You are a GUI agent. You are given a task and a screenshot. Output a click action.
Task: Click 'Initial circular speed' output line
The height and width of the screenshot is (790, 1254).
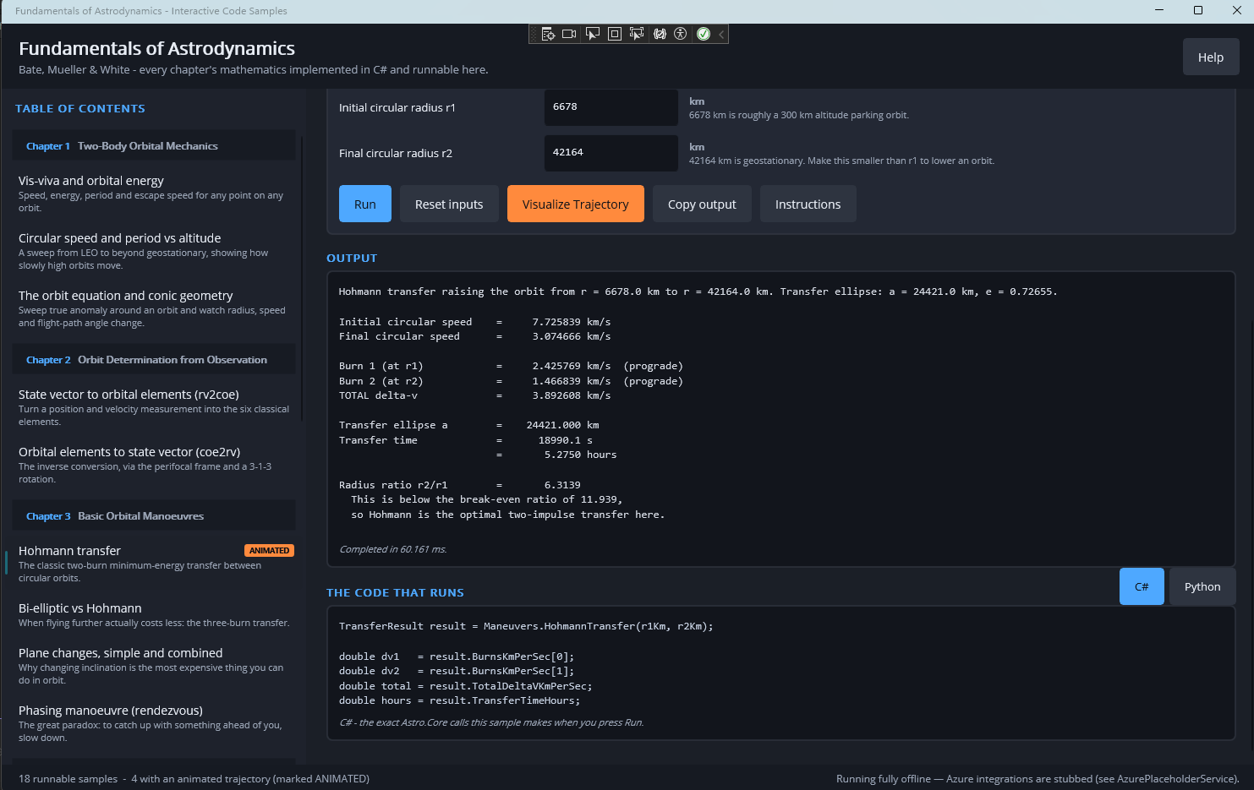coord(474,322)
